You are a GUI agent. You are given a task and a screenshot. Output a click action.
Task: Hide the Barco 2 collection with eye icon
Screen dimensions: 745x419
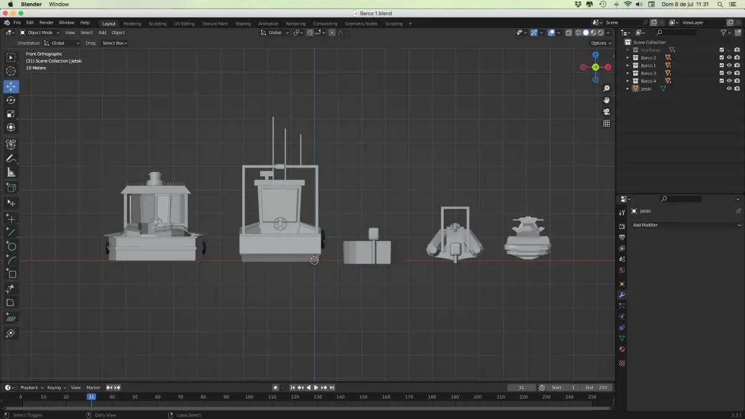pyautogui.click(x=729, y=58)
